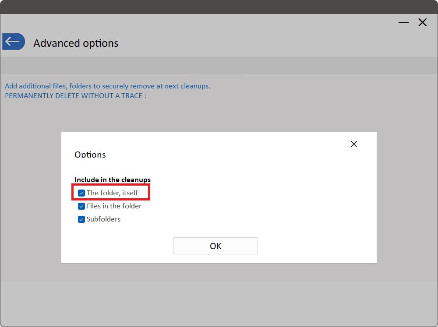438x327 pixels.
Task: Click the 'Include in the cleanups' heading
Action: 113,180
